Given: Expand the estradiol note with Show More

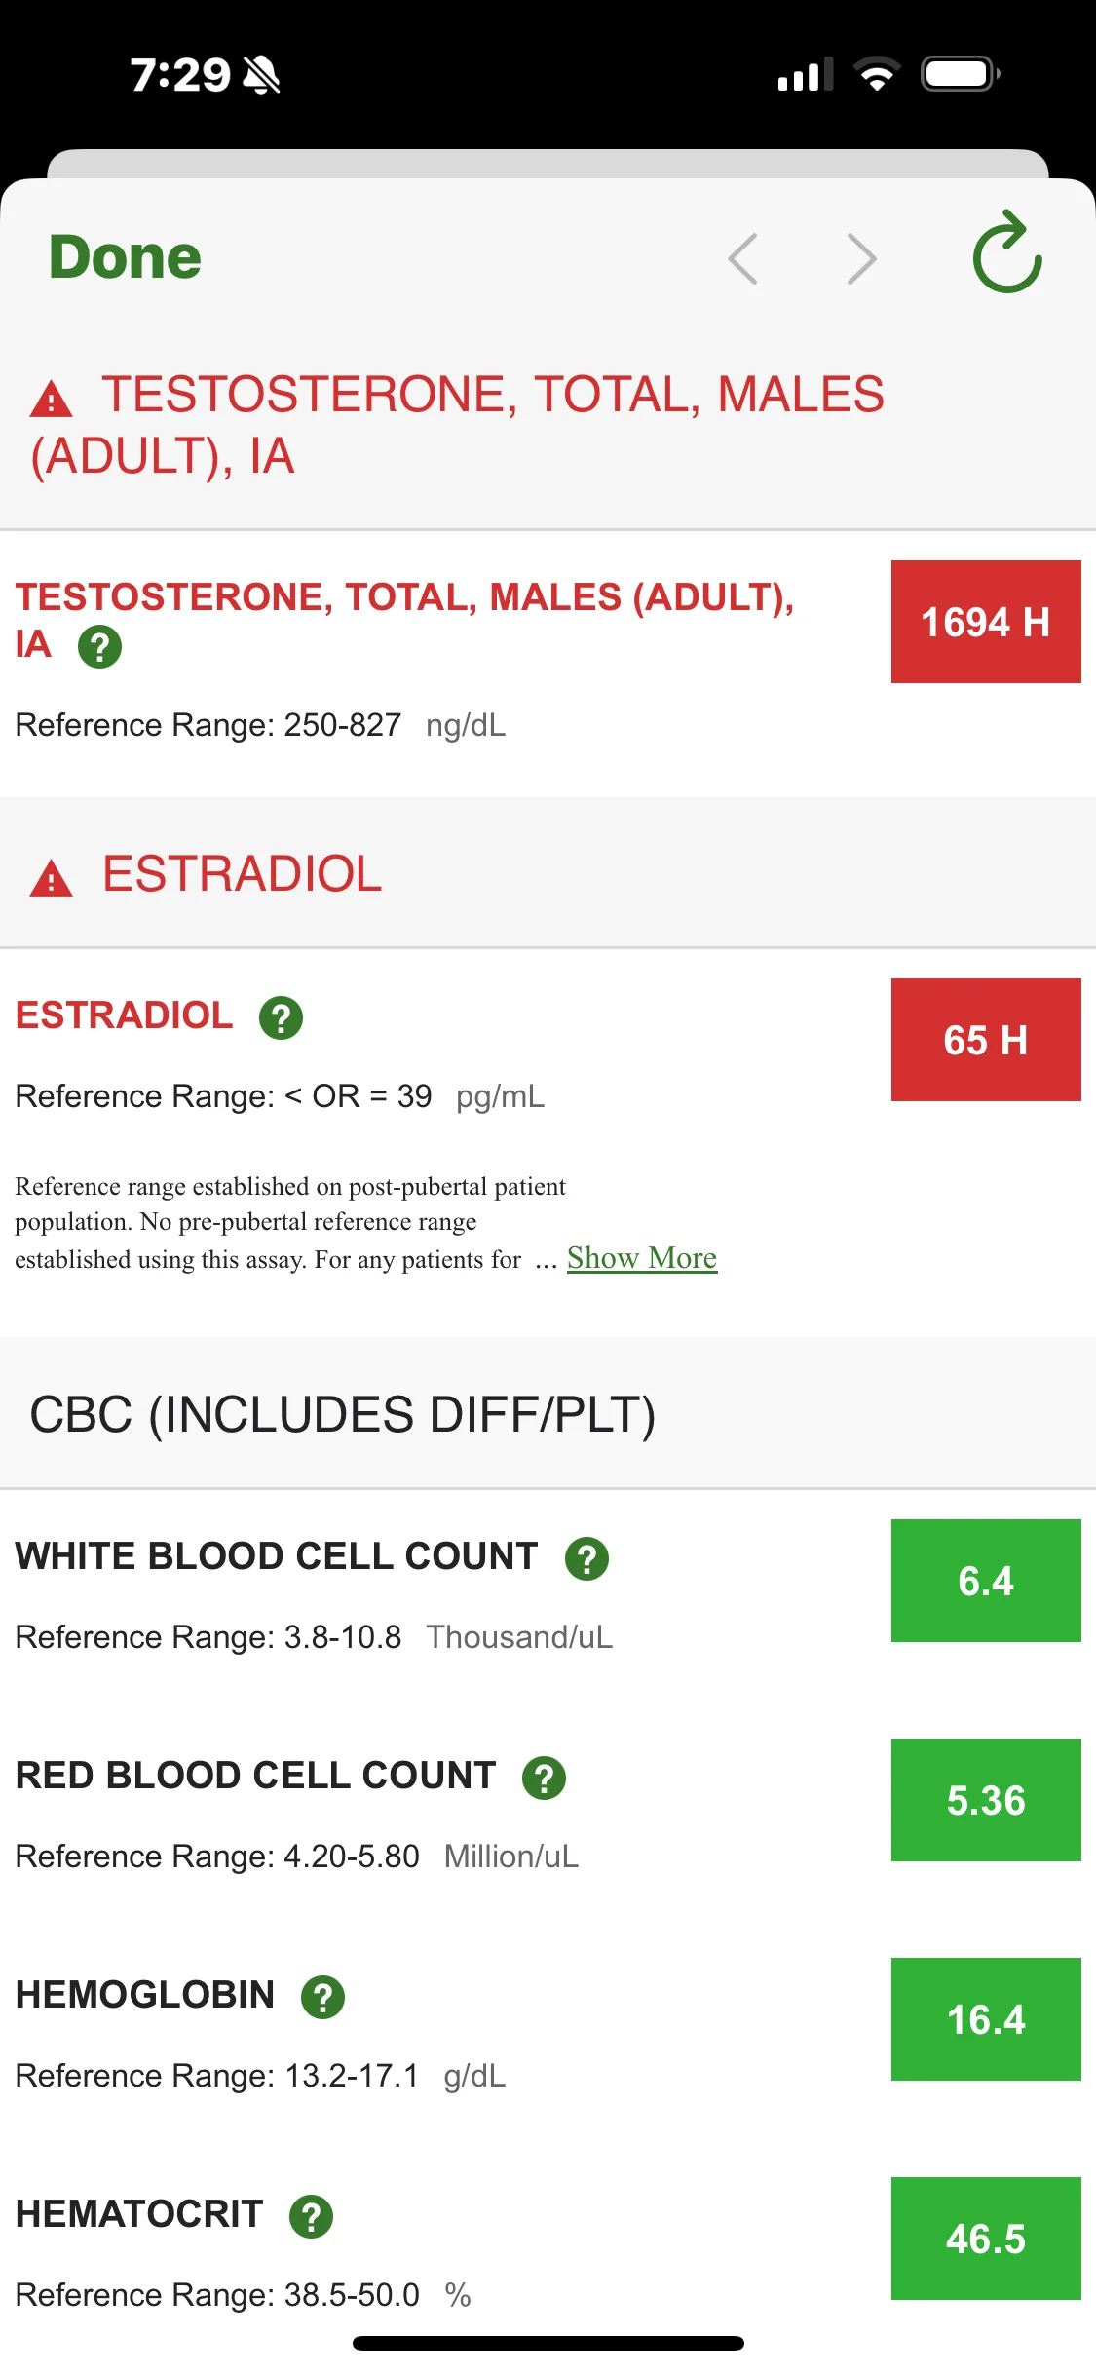Looking at the screenshot, I should 642,1258.
